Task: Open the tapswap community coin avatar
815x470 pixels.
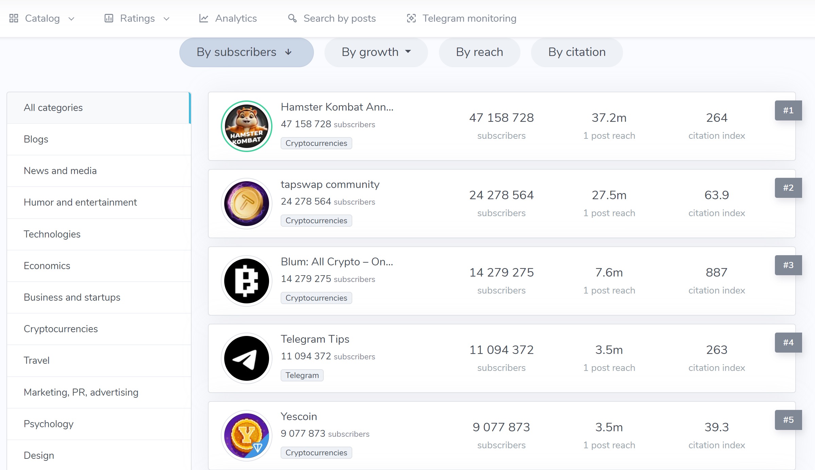Action: coord(247,204)
